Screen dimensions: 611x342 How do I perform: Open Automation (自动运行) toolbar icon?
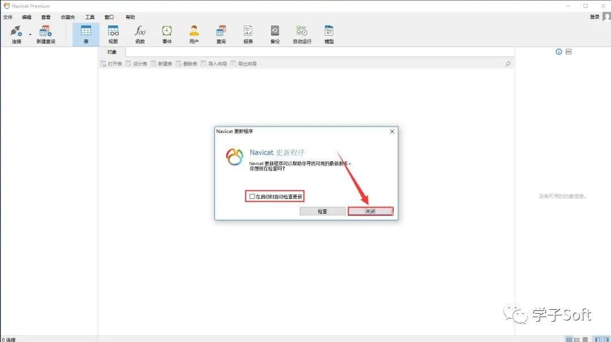(302, 34)
